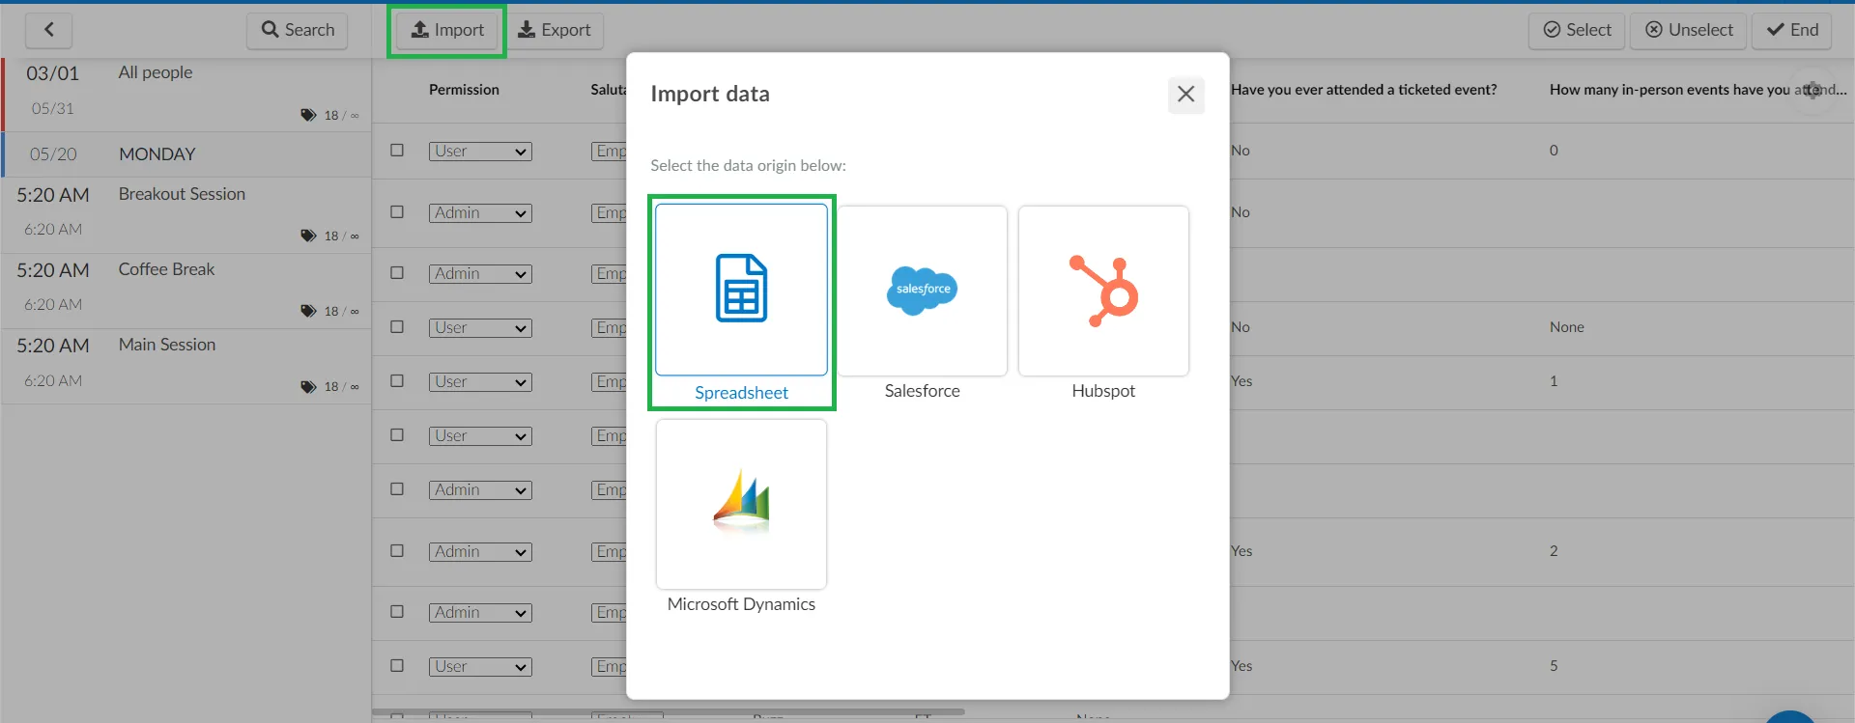Viewport: 1855px width, 723px height.
Task: Open the fifth row User permission dropdown
Action: tap(480, 382)
